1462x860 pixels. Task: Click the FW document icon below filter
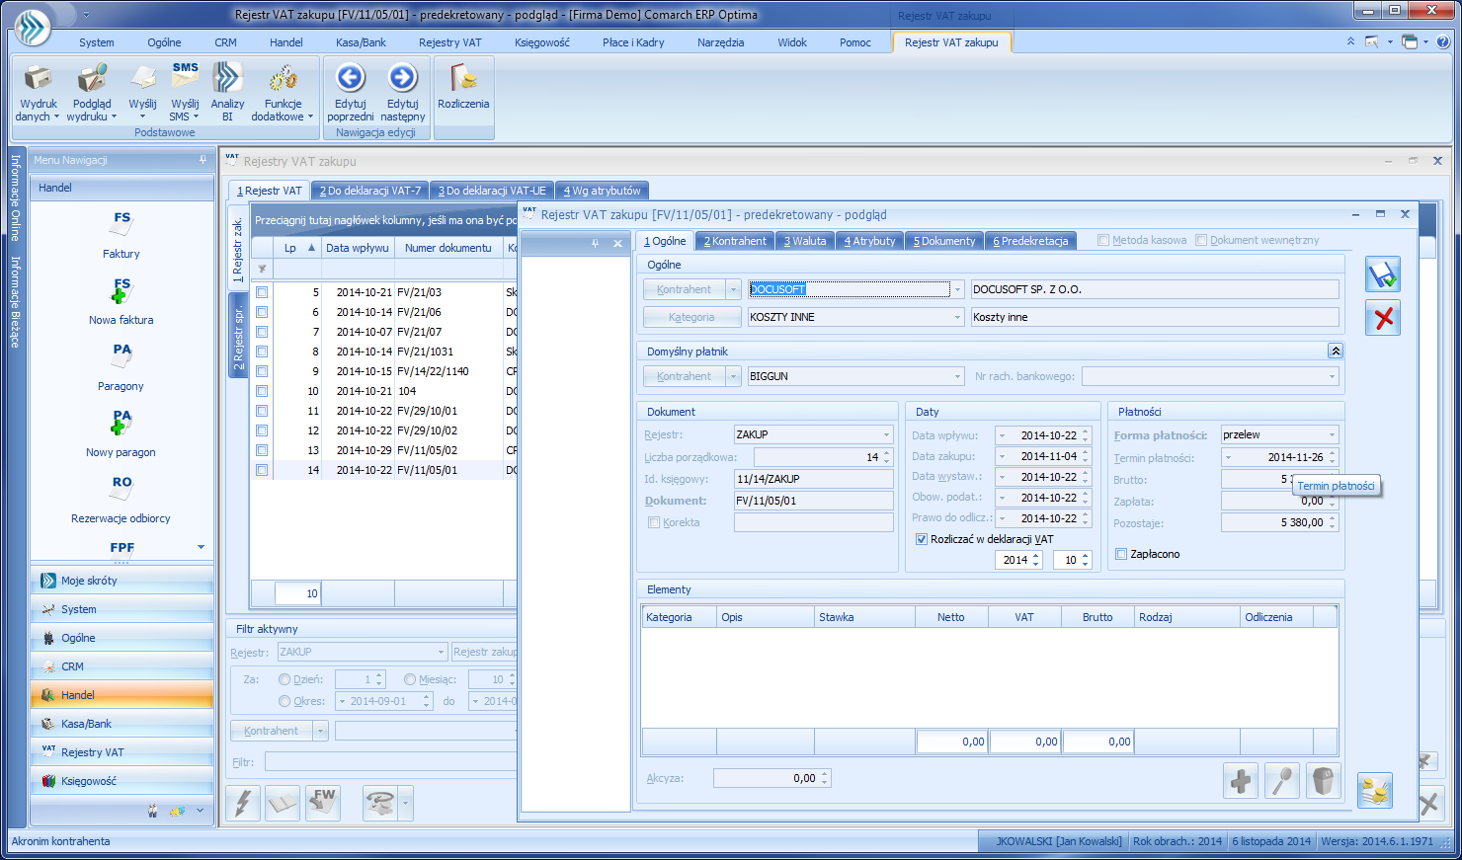click(323, 803)
